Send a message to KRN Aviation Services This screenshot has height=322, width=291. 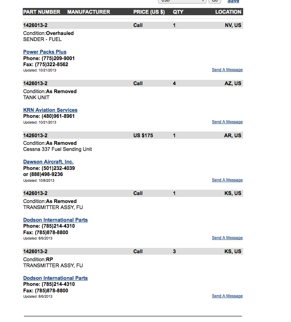[227, 122]
